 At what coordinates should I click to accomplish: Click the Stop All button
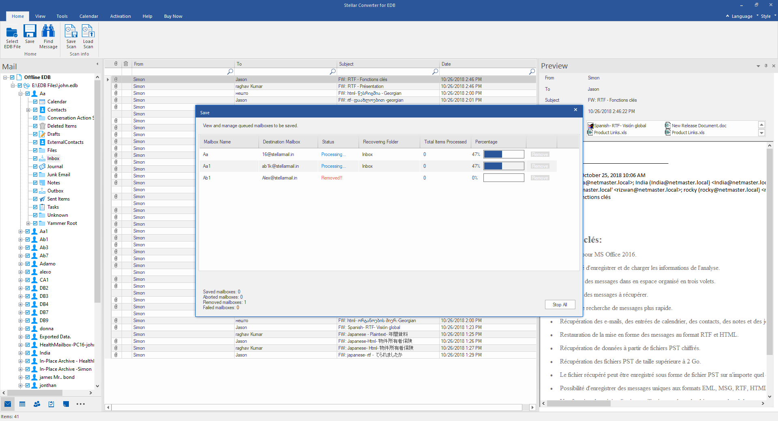[x=560, y=305]
